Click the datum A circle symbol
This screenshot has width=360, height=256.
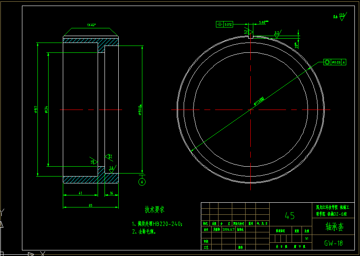pos(142,182)
